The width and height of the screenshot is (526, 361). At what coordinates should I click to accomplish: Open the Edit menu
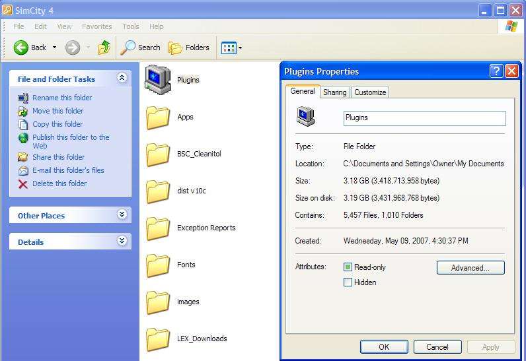[40, 26]
